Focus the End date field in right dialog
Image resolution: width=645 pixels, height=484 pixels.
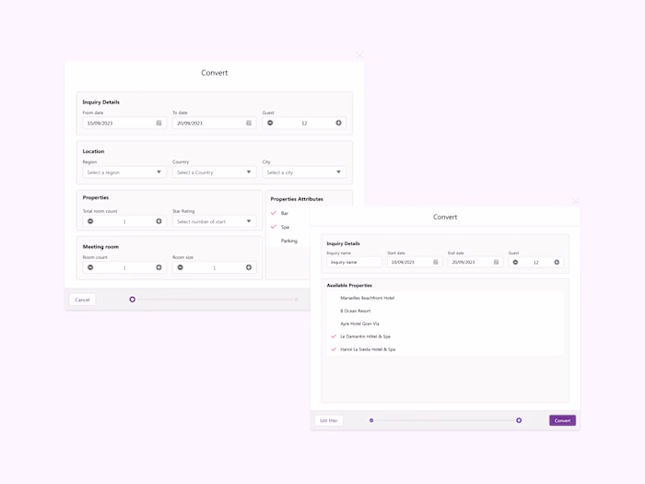coord(475,262)
